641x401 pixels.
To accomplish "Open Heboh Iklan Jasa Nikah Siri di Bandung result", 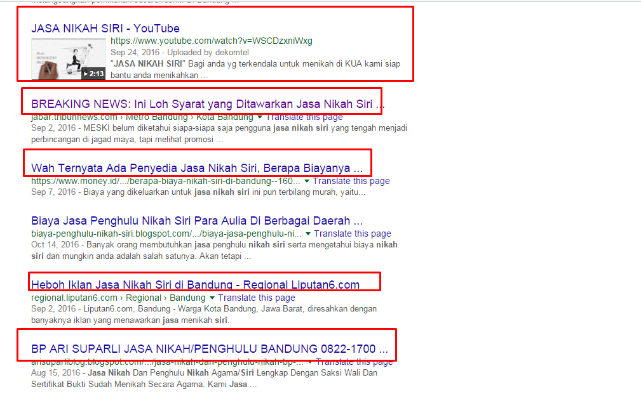I will click(x=196, y=285).
